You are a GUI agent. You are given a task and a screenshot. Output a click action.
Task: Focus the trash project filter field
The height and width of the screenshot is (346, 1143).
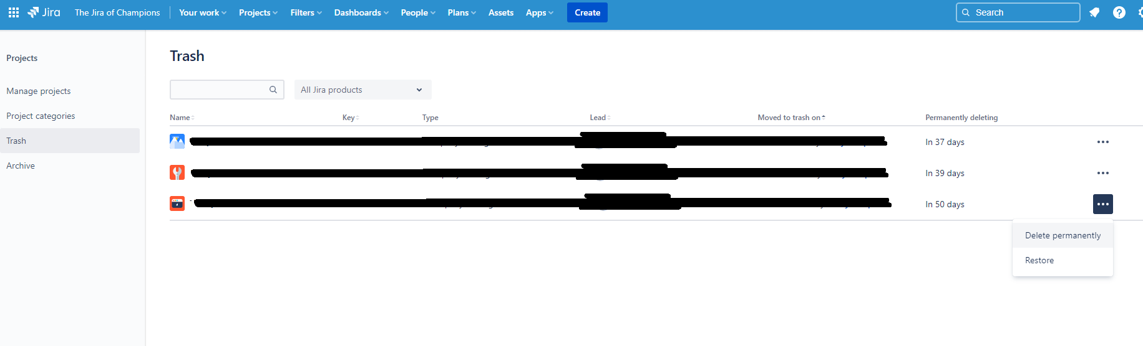click(226, 90)
